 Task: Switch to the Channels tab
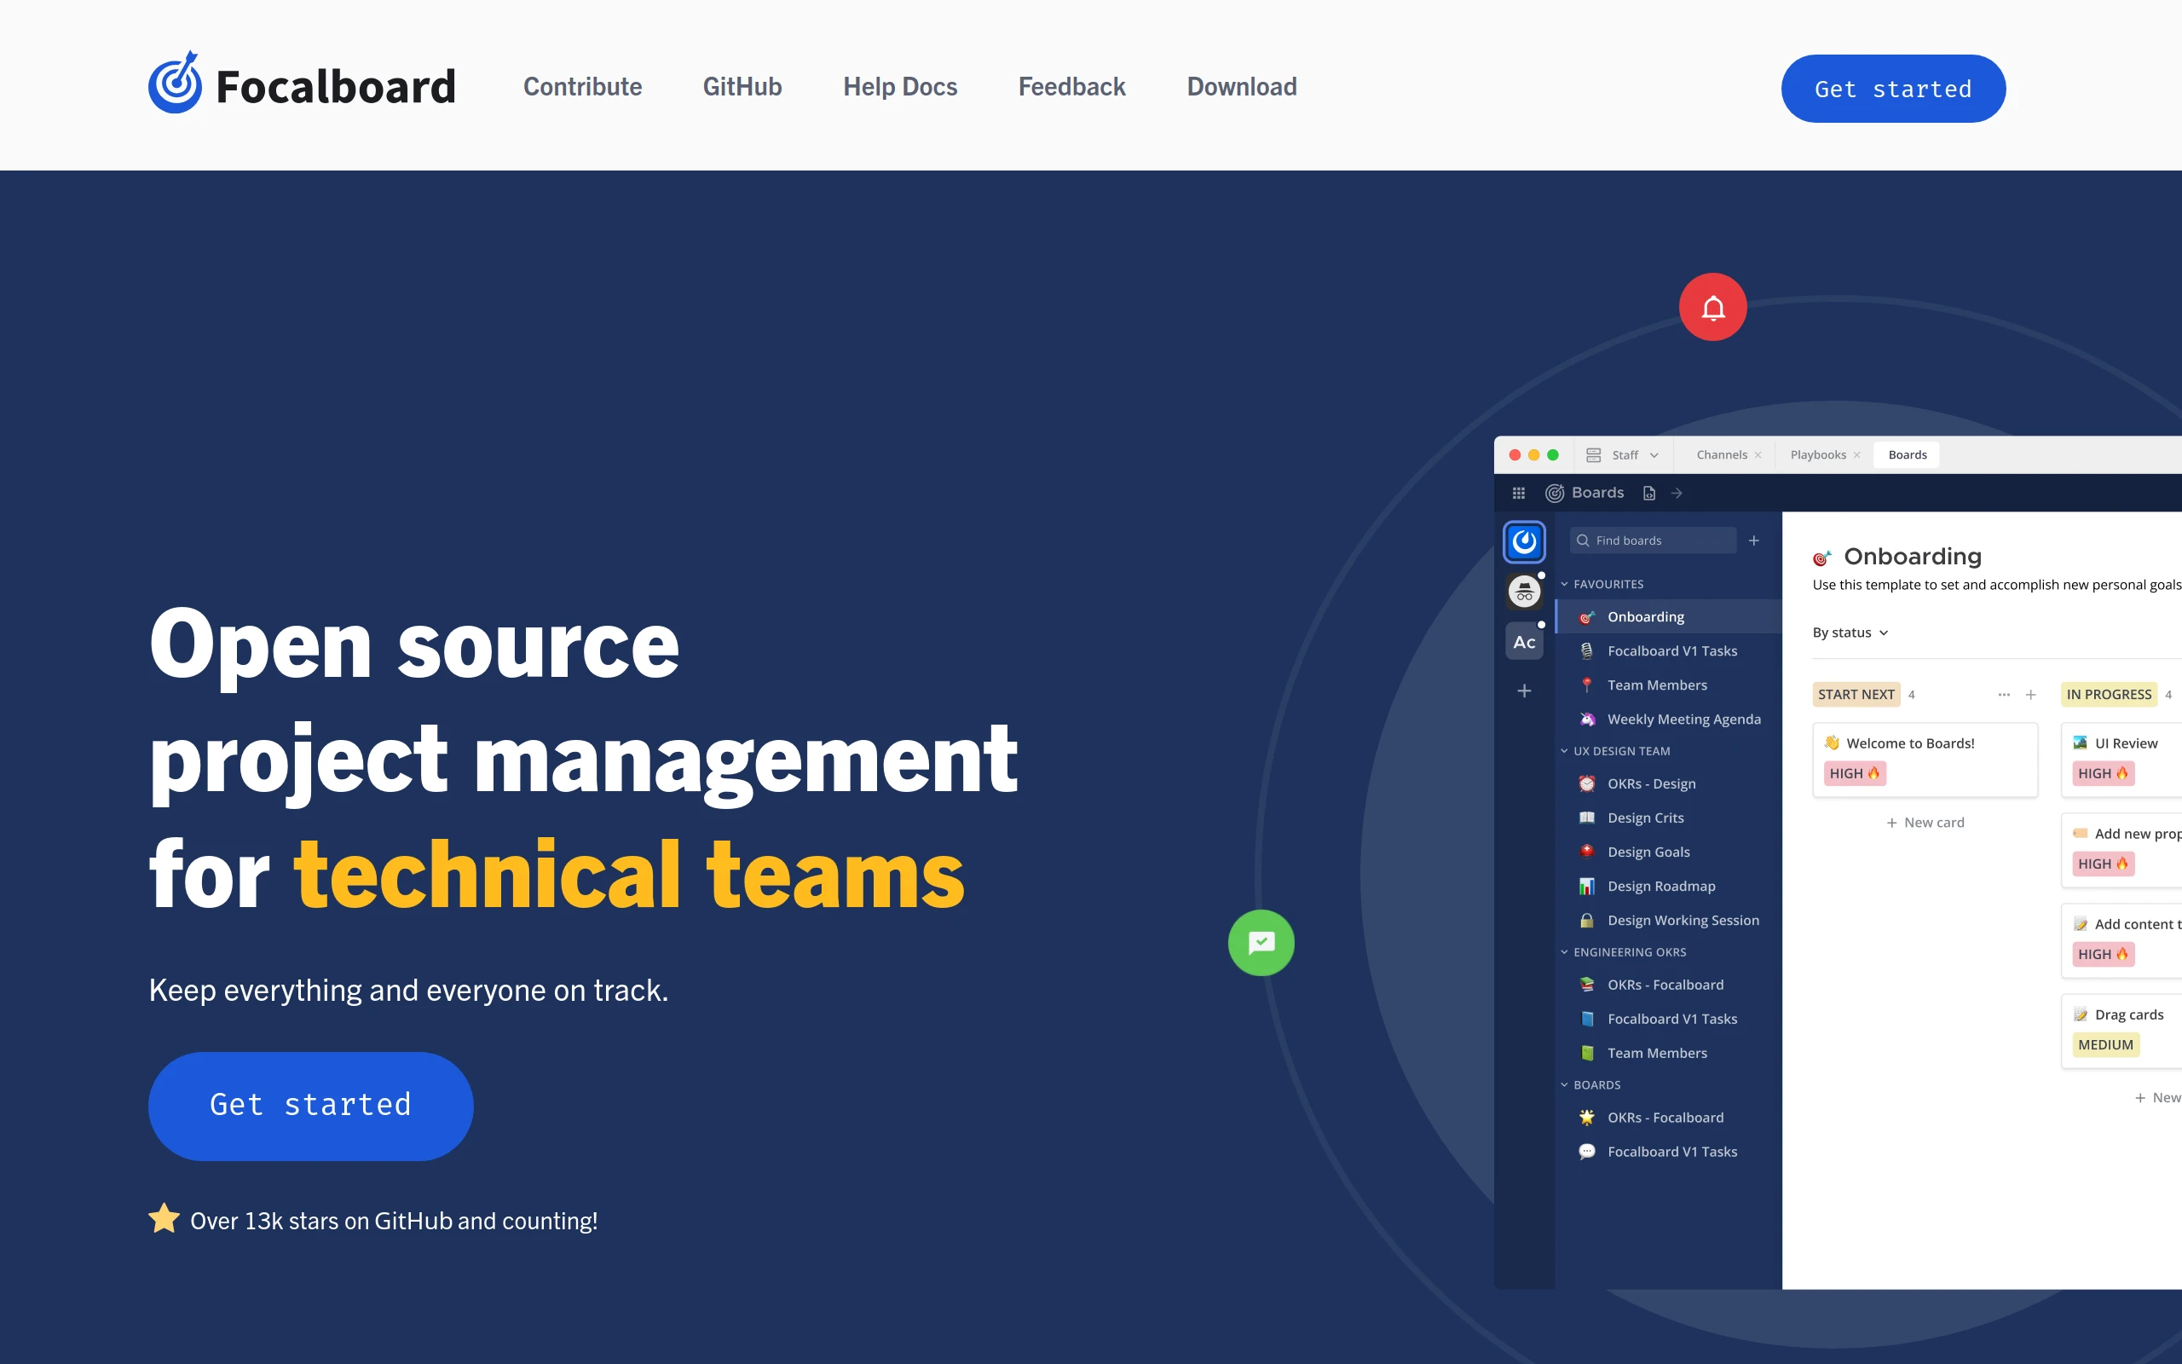point(1720,454)
